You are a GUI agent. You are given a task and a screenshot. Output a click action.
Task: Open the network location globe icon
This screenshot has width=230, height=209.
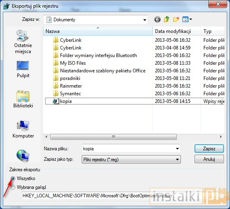click(23, 156)
